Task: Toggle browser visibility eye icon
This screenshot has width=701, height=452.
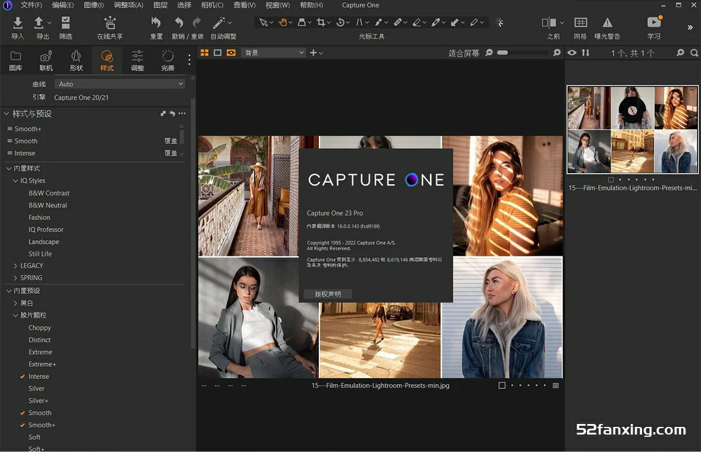Action: [572, 52]
